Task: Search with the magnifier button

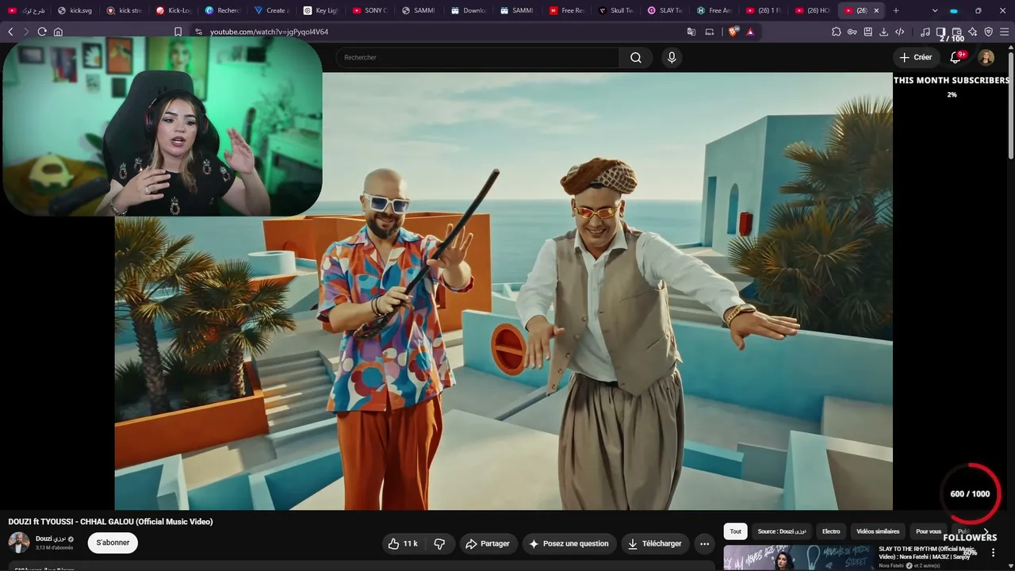Action: [x=636, y=57]
